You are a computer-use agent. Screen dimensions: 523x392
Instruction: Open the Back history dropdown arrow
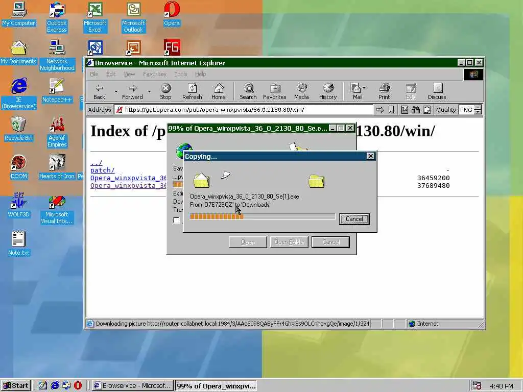[116, 91]
